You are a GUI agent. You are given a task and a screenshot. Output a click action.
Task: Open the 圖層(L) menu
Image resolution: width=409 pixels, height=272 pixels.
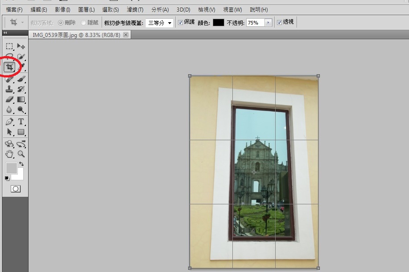pos(87,10)
